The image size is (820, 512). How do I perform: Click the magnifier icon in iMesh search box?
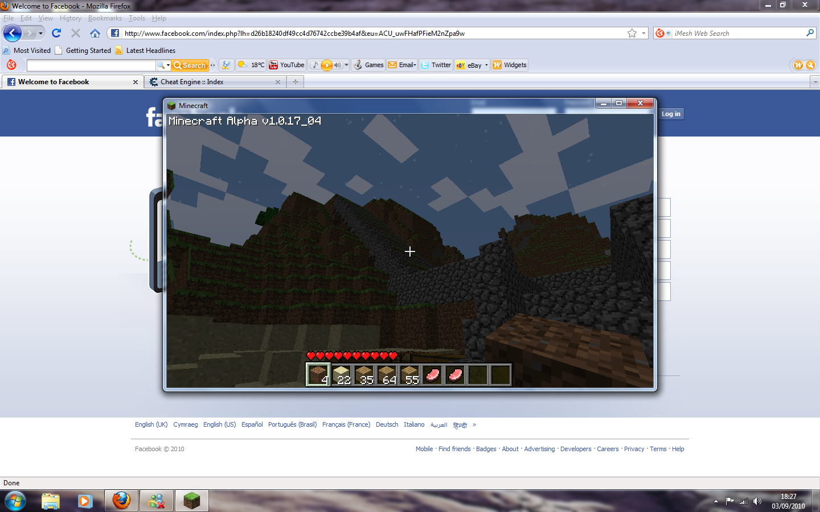[x=810, y=33]
